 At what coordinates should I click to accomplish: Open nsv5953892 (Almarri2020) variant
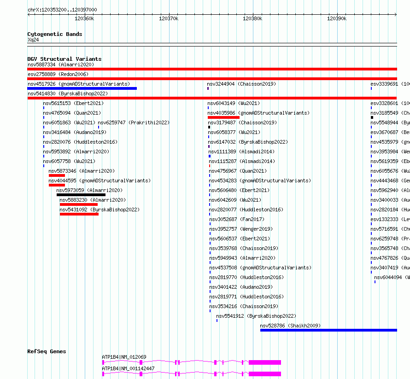76,152
